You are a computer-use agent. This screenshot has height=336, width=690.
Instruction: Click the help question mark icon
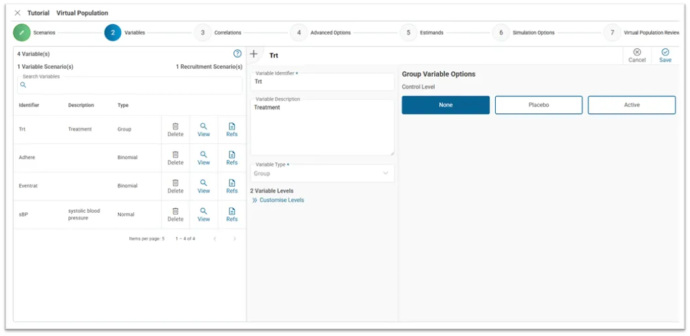(237, 54)
